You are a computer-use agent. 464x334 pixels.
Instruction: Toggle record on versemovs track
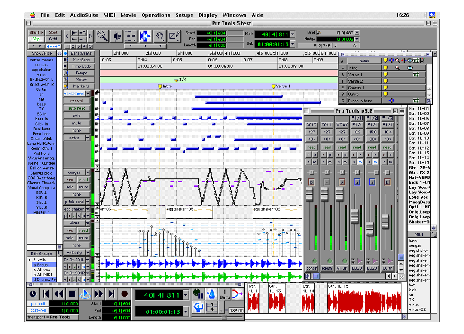click(76, 101)
